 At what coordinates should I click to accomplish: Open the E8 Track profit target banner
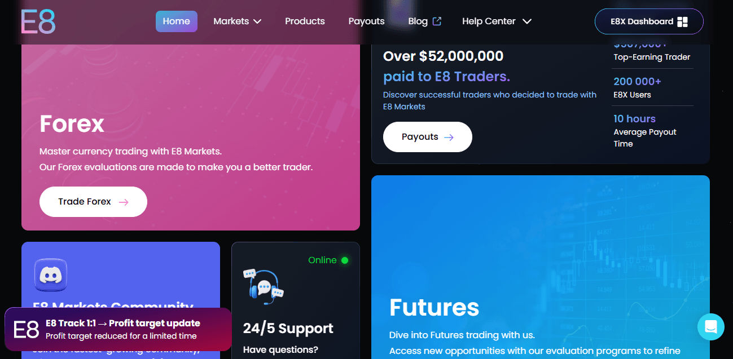pos(118,329)
